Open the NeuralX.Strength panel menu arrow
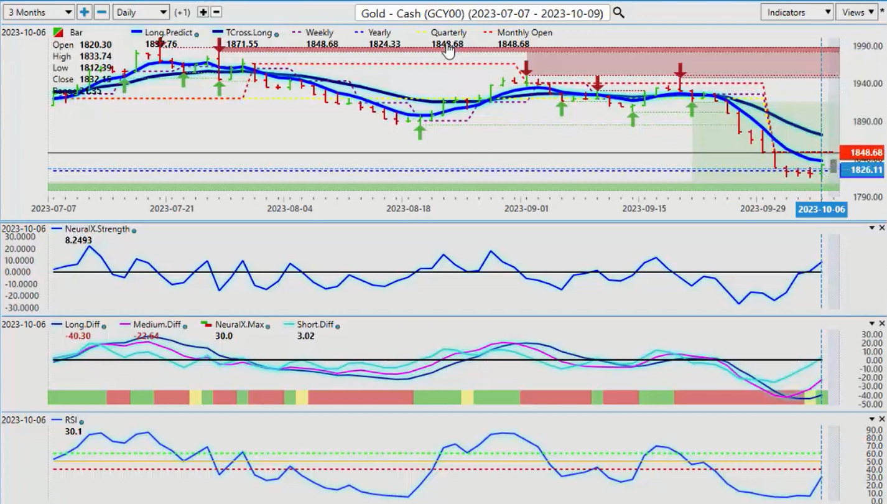This screenshot has height=504, width=887. (x=873, y=228)
